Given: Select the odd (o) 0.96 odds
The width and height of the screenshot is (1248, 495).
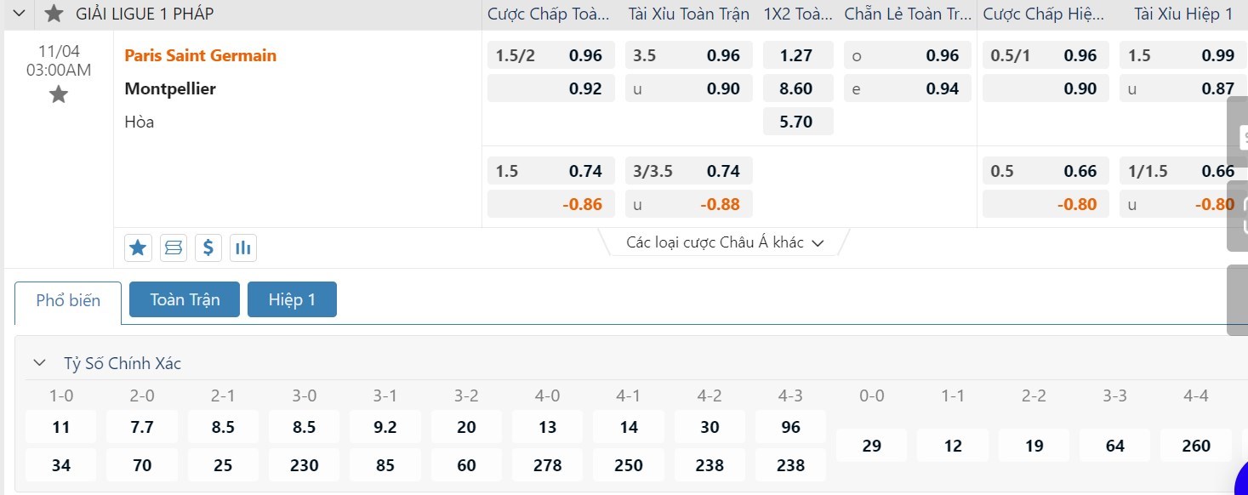Looking at the screenshot, I should (908, 55).
